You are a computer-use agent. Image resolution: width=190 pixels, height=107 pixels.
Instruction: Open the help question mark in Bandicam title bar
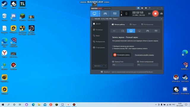tap(150, 8)
